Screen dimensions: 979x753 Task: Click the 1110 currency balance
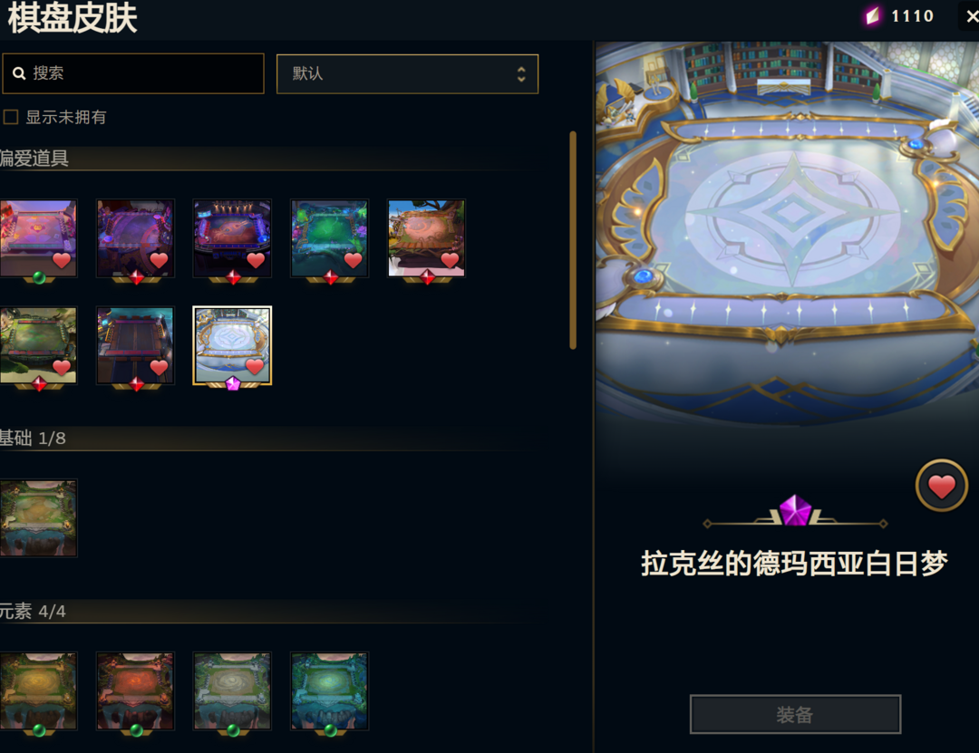click(912, 15)
